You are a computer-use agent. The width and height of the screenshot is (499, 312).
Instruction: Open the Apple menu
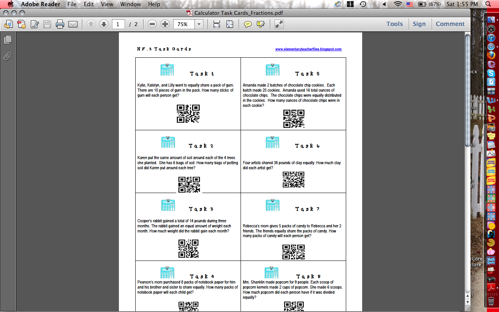[x=11, y=4]
